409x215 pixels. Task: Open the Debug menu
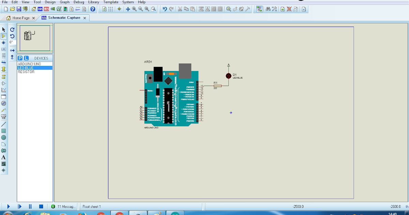[78, 2]
